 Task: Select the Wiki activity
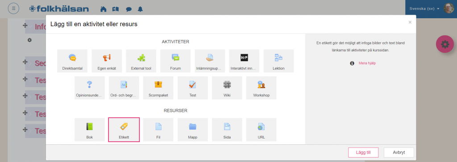[227, 88]
